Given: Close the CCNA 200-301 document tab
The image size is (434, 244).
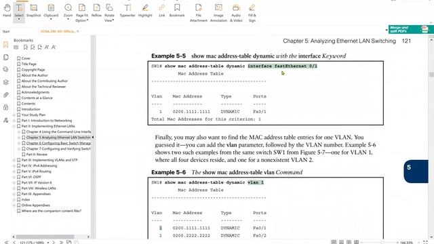Looking at the screenshot, I should pos(78,31).
